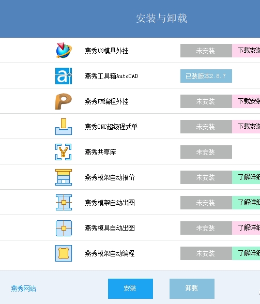Click the 已装版本2.8.7 status box
Screen dimensions: 260x304
(x=206, y=76)
